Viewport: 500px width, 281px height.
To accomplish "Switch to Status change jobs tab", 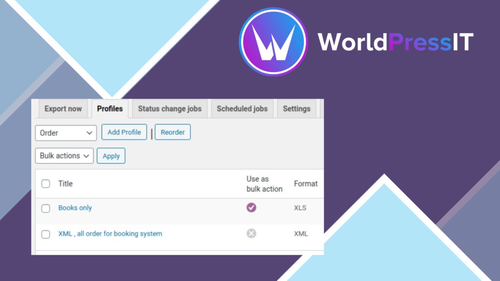I will 170,109.
